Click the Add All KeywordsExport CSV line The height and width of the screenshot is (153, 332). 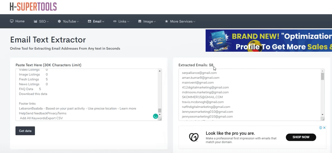pyautogui.click(x=41, y=118)
